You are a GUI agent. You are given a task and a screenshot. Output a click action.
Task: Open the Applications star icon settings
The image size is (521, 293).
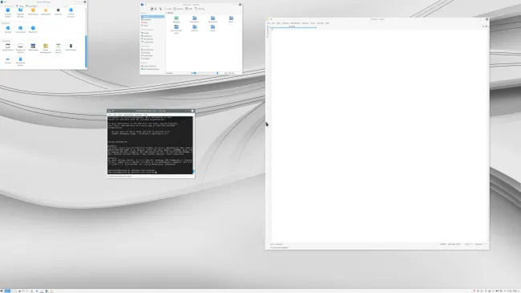[46, 12]
